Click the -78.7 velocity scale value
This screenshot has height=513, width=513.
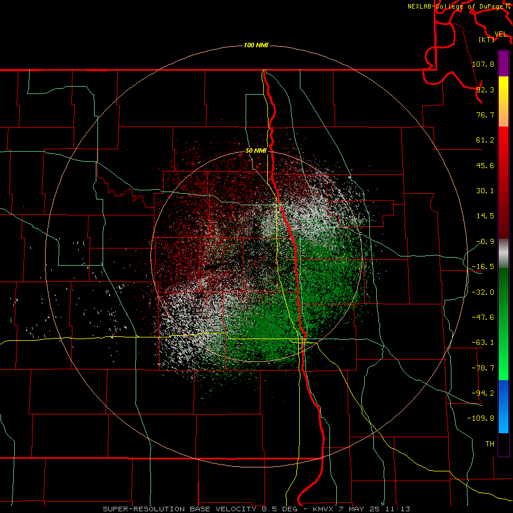point(483,368)
